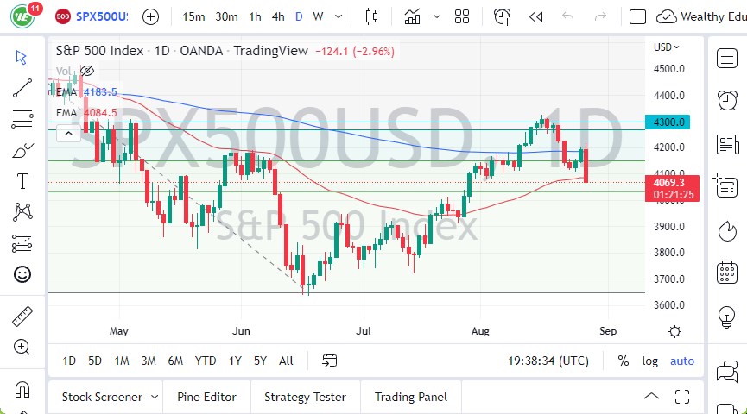Open the Pine Editor tab
The image size is (747, 414).
click(x=207, y=397)
